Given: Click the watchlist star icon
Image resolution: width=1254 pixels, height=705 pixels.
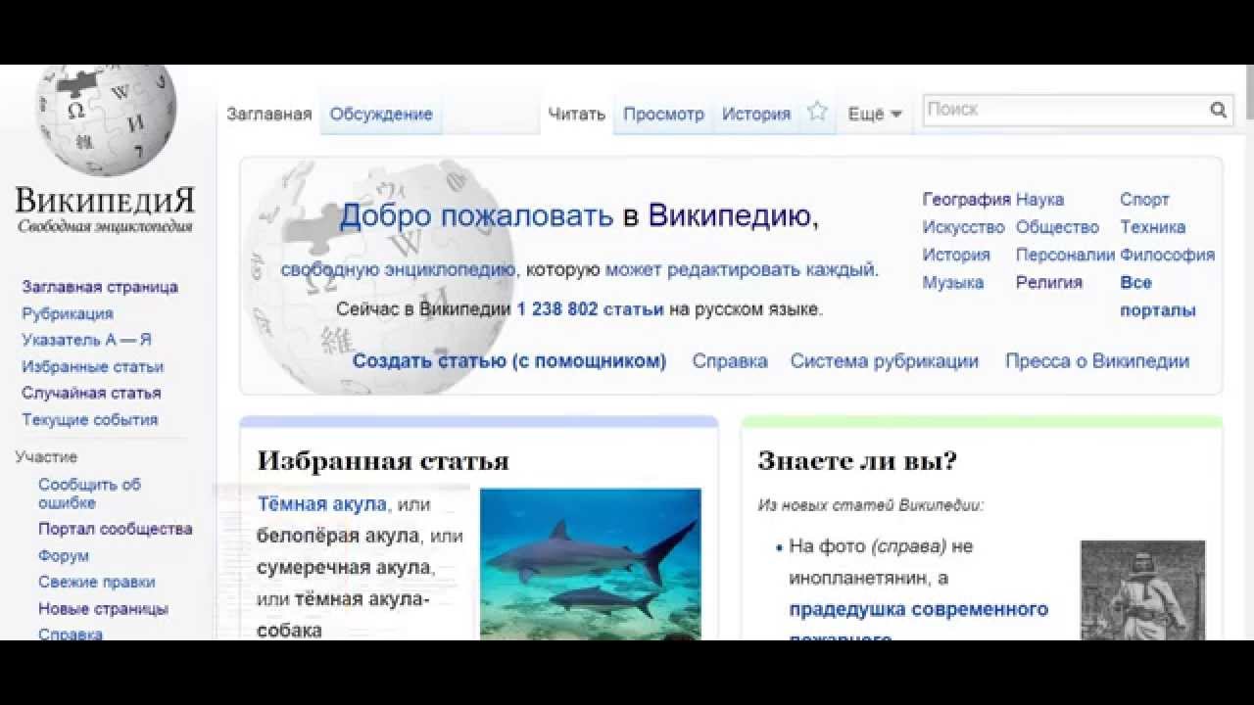Looking at the screenshot, I should coord(817,113).
